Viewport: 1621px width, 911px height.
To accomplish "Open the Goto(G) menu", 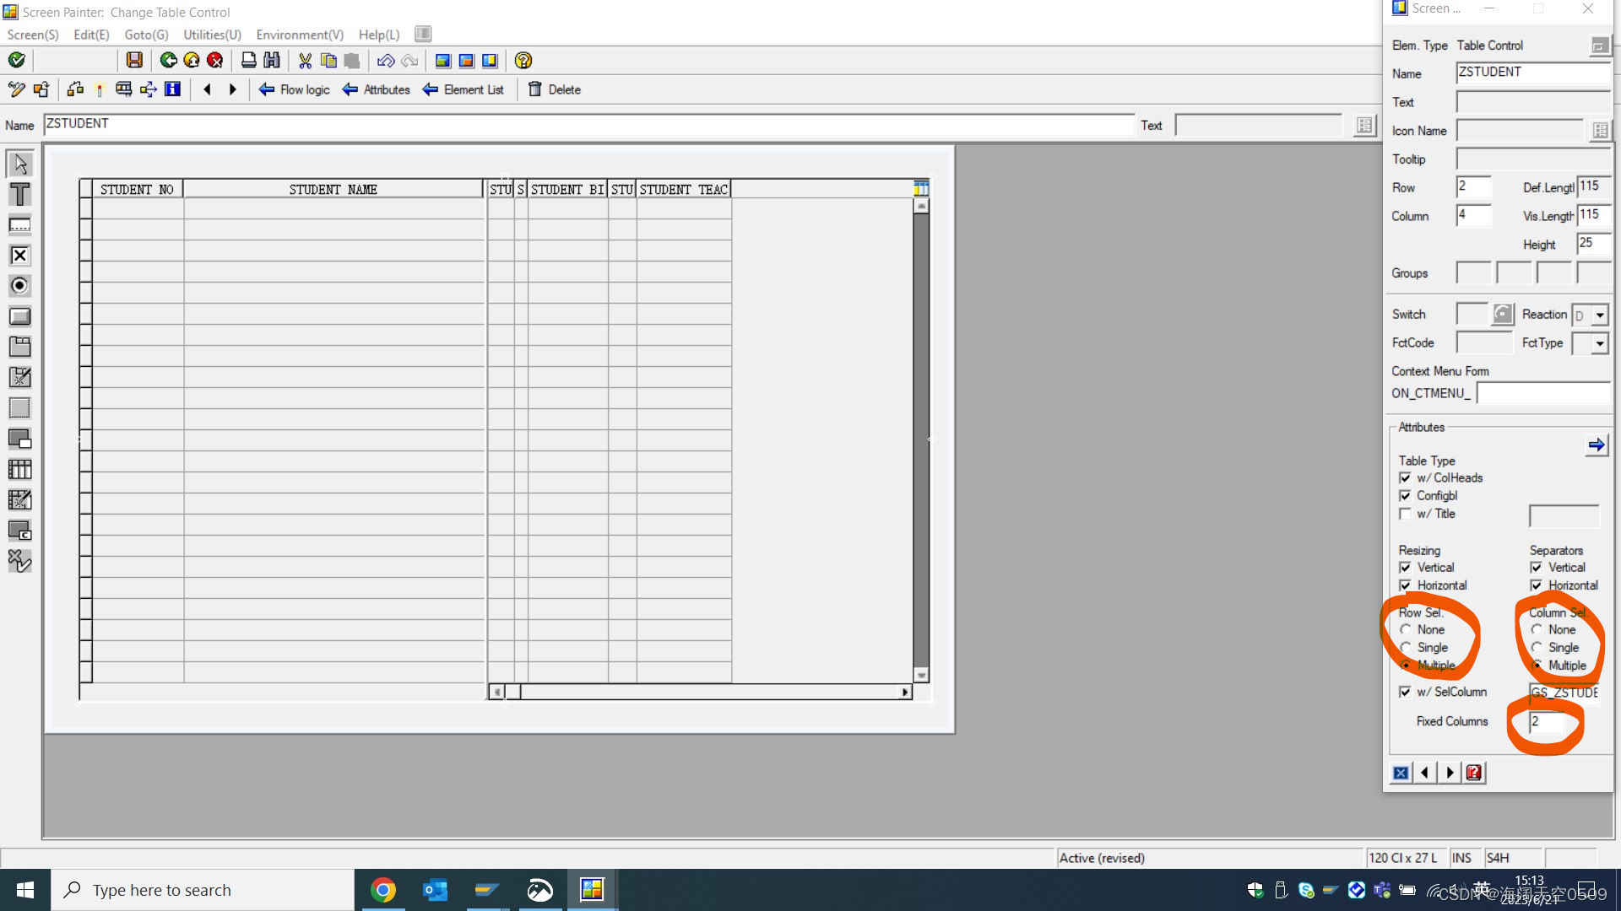I will (146, 35).
